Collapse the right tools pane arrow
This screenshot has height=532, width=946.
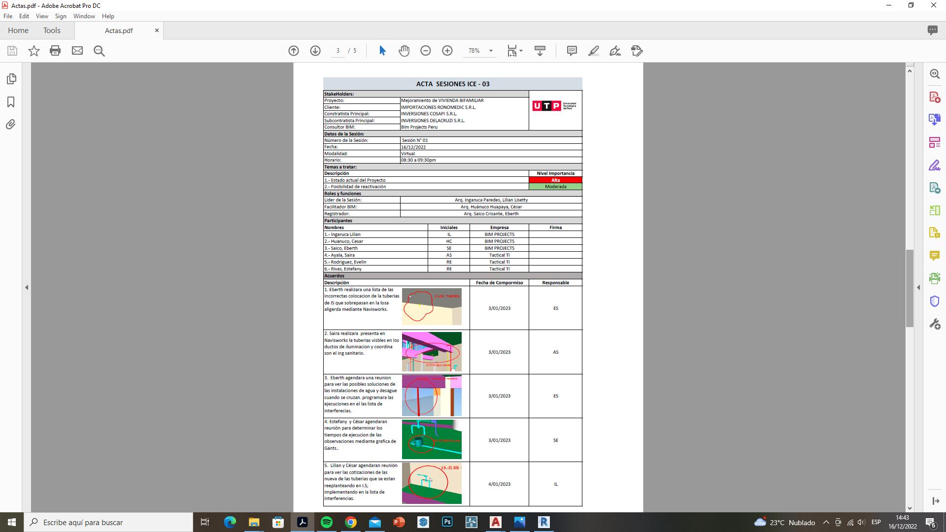(918, 287)
